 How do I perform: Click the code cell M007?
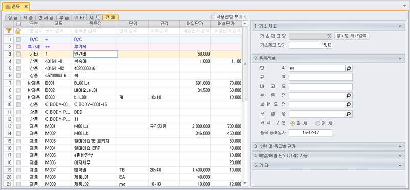58,170
